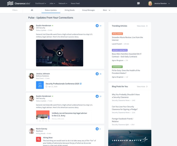Click the Apr 21 calendar date icon
Screen dimensions: 177x146
pyautogui.click(x=40, y=85)
